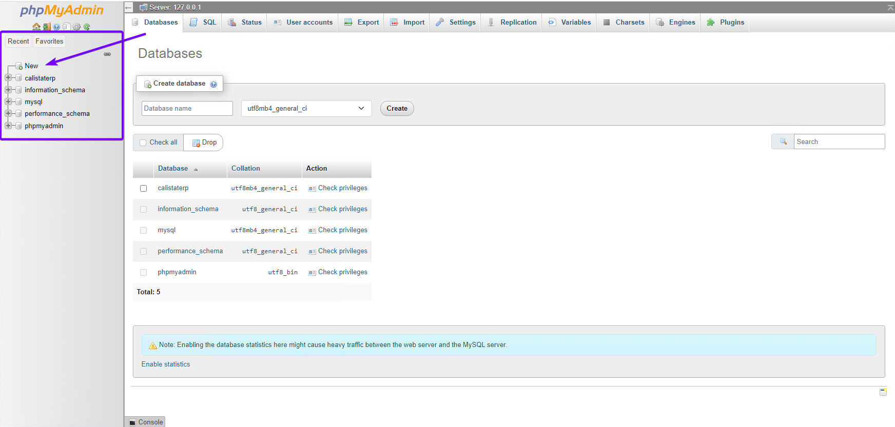Screen dimensions: 895x427
Task: Open navigation panel settings gear icon
Action: (76, 27)
